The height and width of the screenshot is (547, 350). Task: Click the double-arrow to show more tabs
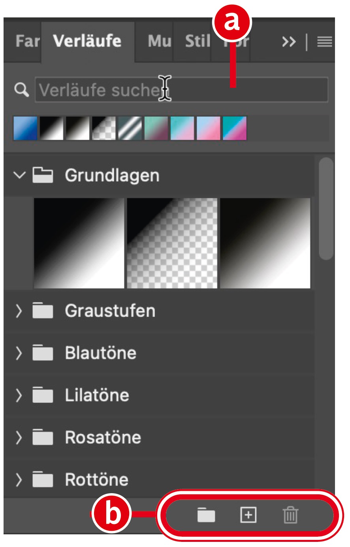tap(289, 42)
